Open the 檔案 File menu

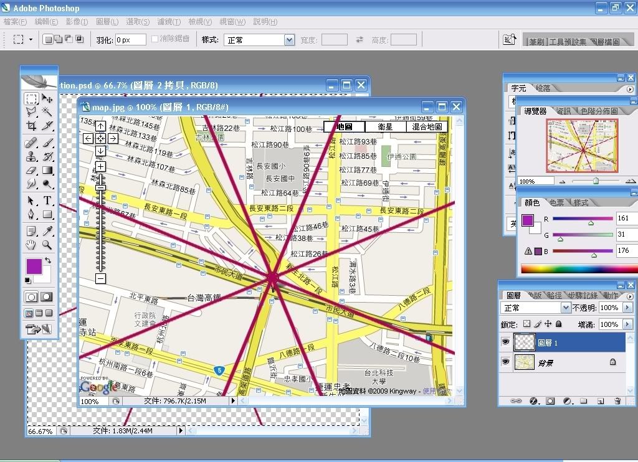15,22
